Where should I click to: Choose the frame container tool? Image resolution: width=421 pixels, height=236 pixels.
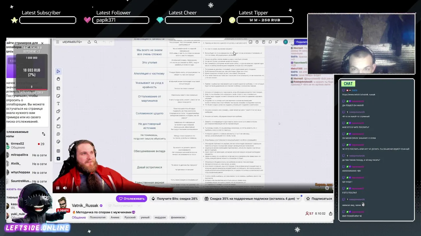pos(58,126)
